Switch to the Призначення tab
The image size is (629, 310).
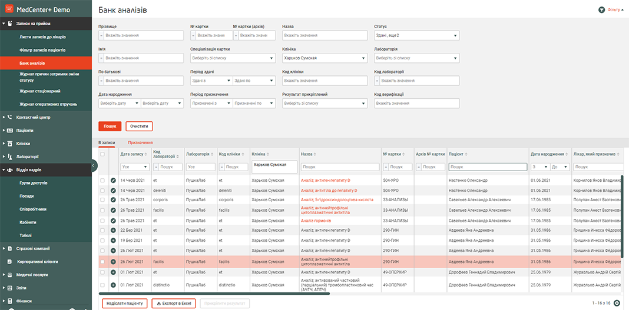(140, 142)
